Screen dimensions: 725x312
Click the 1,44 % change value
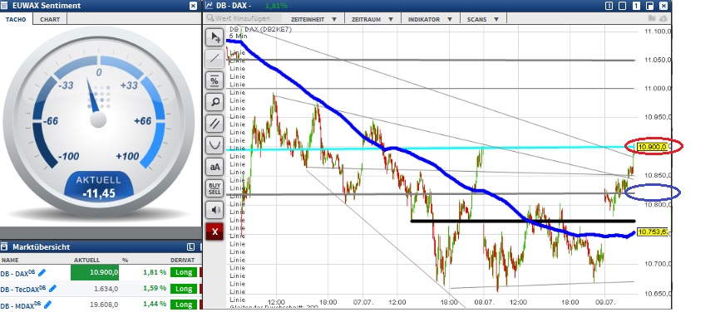(155, 305)
